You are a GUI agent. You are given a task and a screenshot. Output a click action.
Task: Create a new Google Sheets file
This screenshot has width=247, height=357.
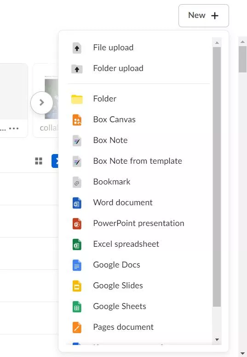[x=139, y=306]
